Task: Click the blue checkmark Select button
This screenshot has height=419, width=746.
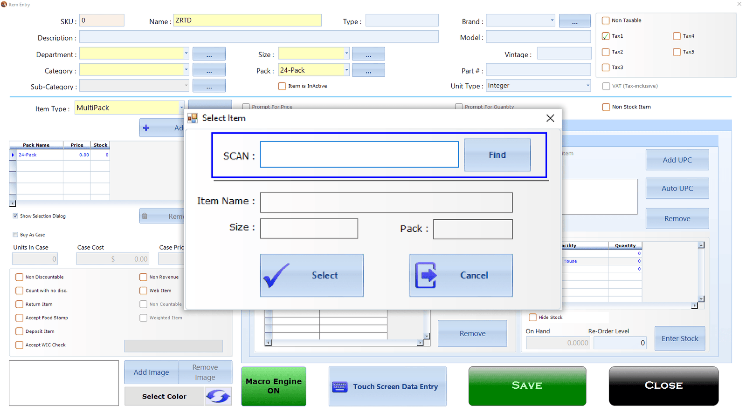Action: 311,275
